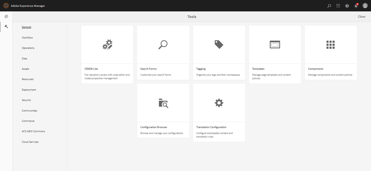
Task: Select the Operations category
Action: (x=28, y=48)
